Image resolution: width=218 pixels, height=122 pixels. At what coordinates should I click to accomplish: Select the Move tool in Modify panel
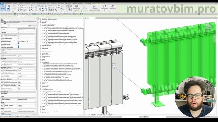(36, 9)
